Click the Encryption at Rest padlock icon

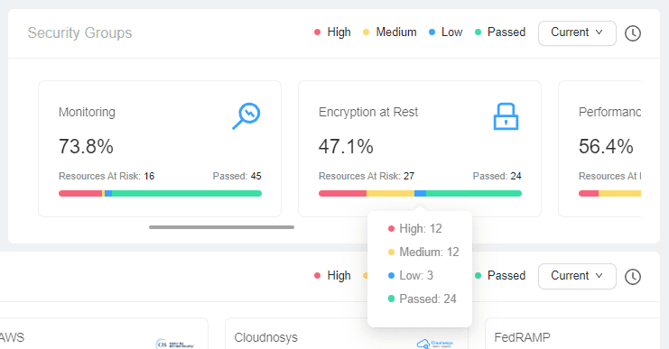(x=506, y=116)
